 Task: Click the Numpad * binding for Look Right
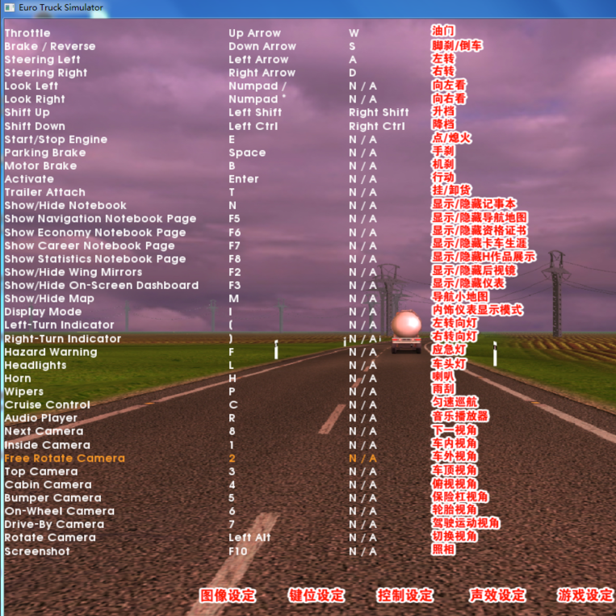tap(257, 99)
